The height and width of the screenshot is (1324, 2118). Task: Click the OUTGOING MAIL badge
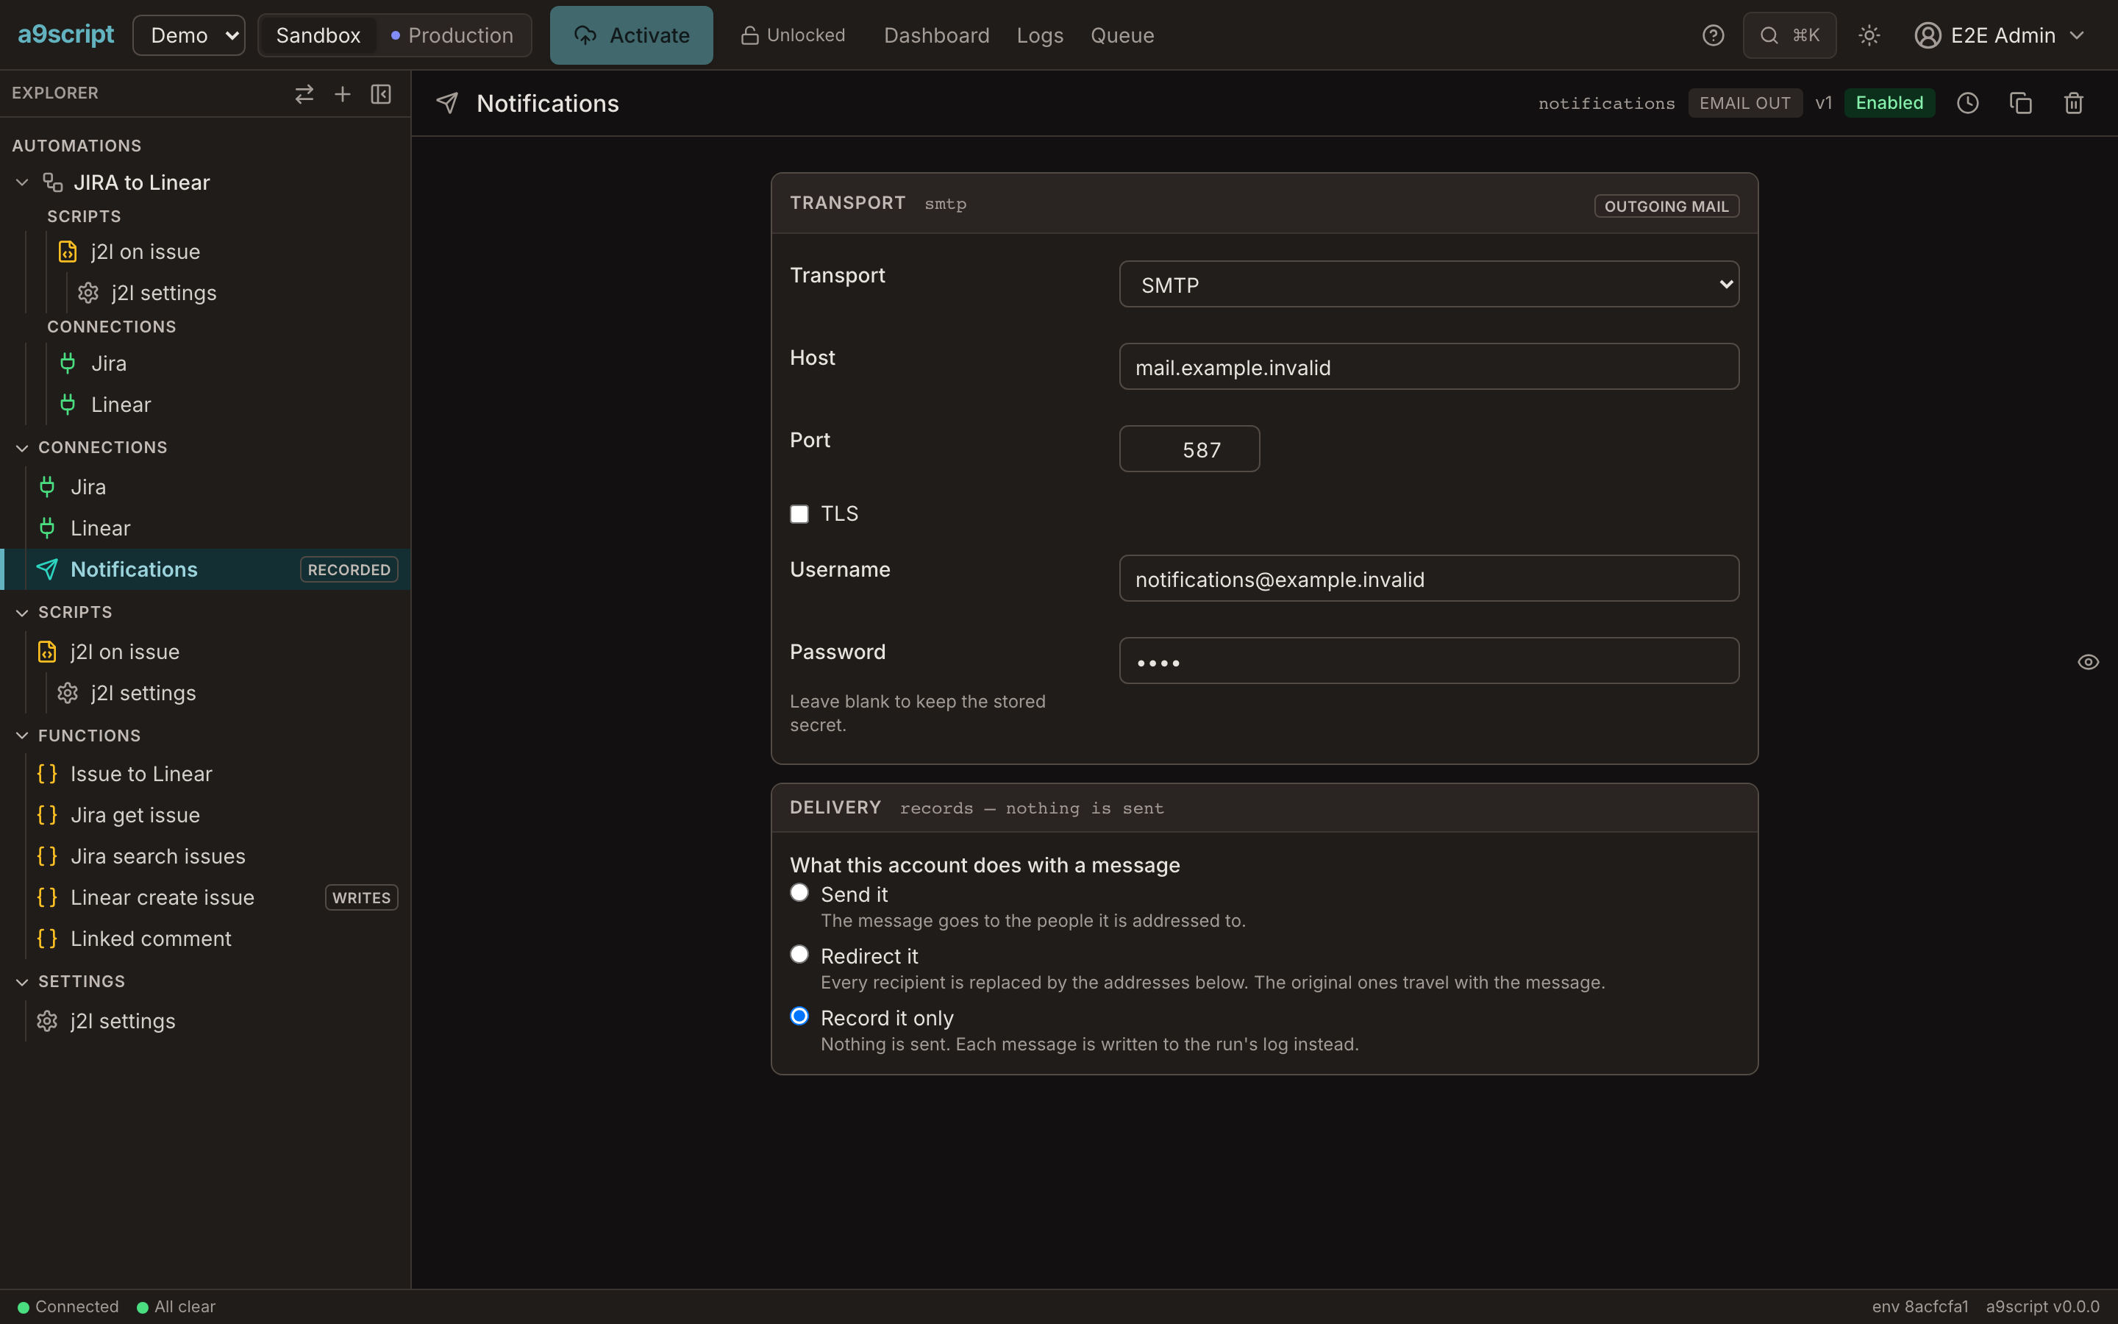coord(1666,206)
